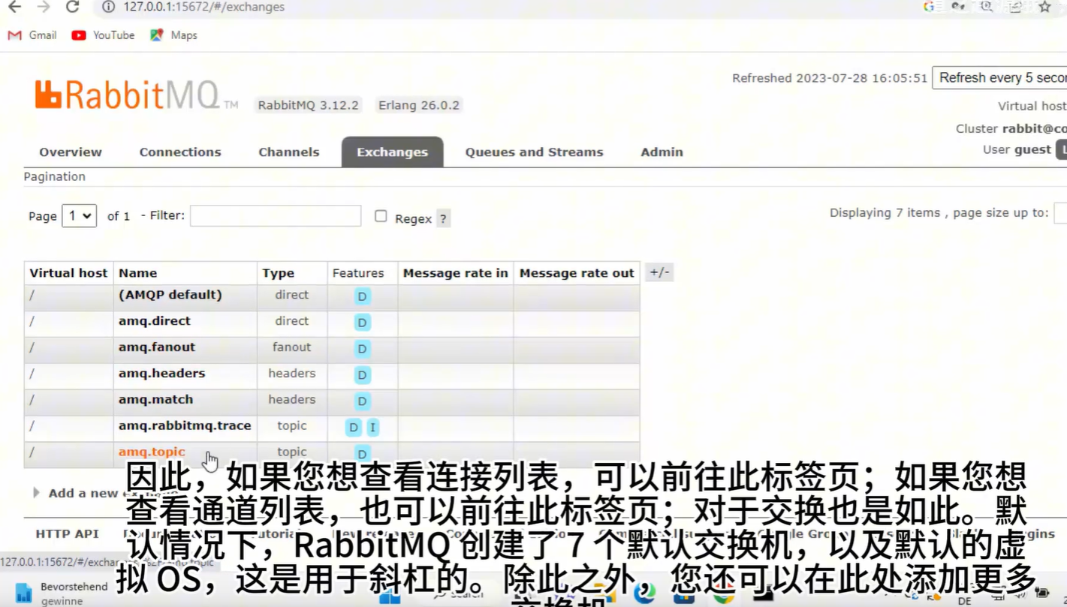The width and height of the screenshot is (1067, 607).
Task: Sort by Message rate out column
Action: pyautogui.click(x=577, y=273)
